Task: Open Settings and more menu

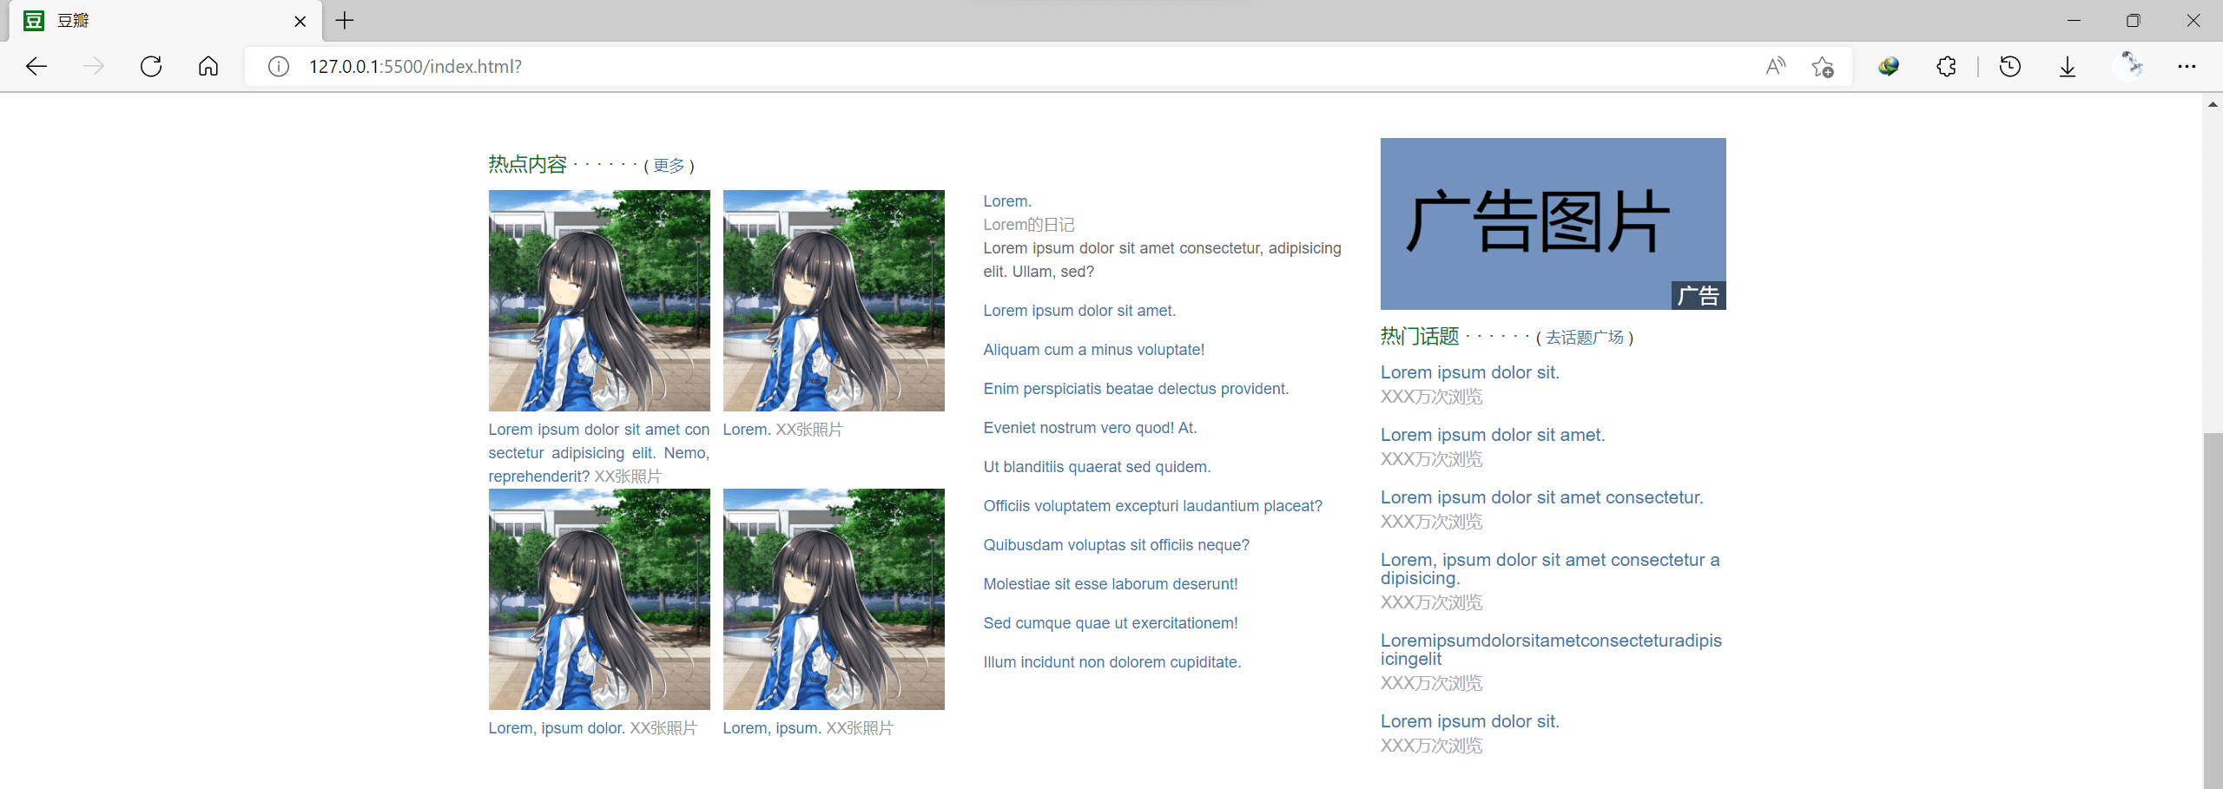Action: (2187, 66)
